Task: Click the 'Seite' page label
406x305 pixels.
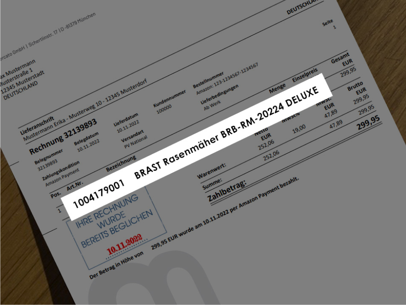Action: 327,23
